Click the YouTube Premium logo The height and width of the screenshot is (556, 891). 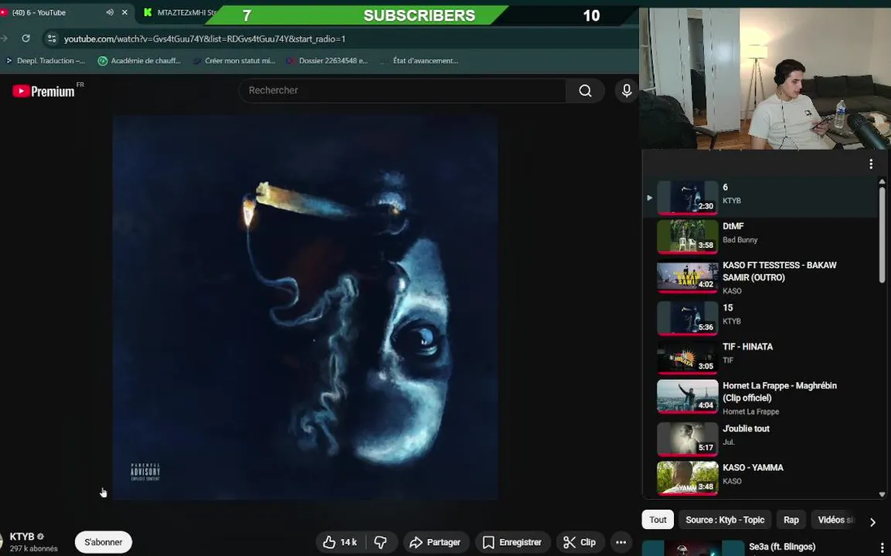click(44, 91)
